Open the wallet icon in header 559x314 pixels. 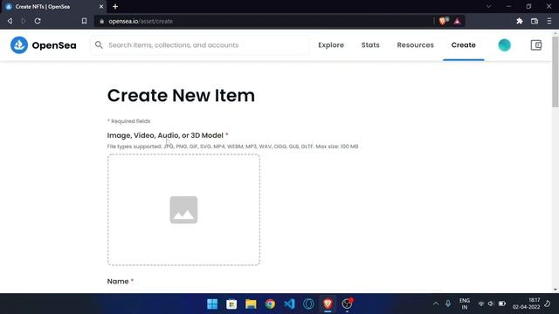pyautogui.click(x=535, y=44)
